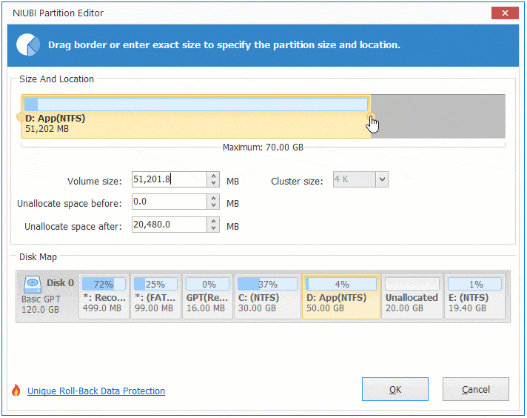
Task: Click the Volume size input field
Action: click(x=168, y=180)
